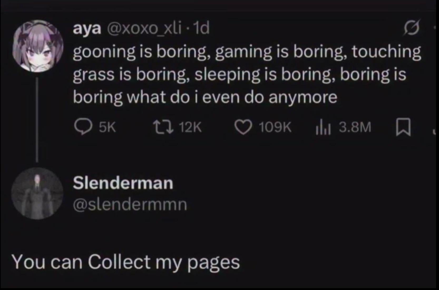Click the Slenderman display name
Image resolution: width=439 pixels, height=290 pixels.
(123, 183)
